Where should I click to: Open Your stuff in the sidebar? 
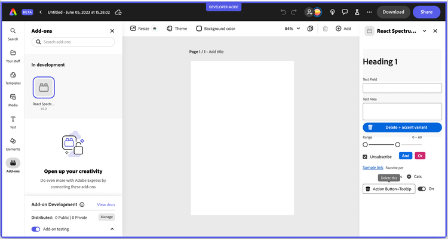[x=13, y=56]
